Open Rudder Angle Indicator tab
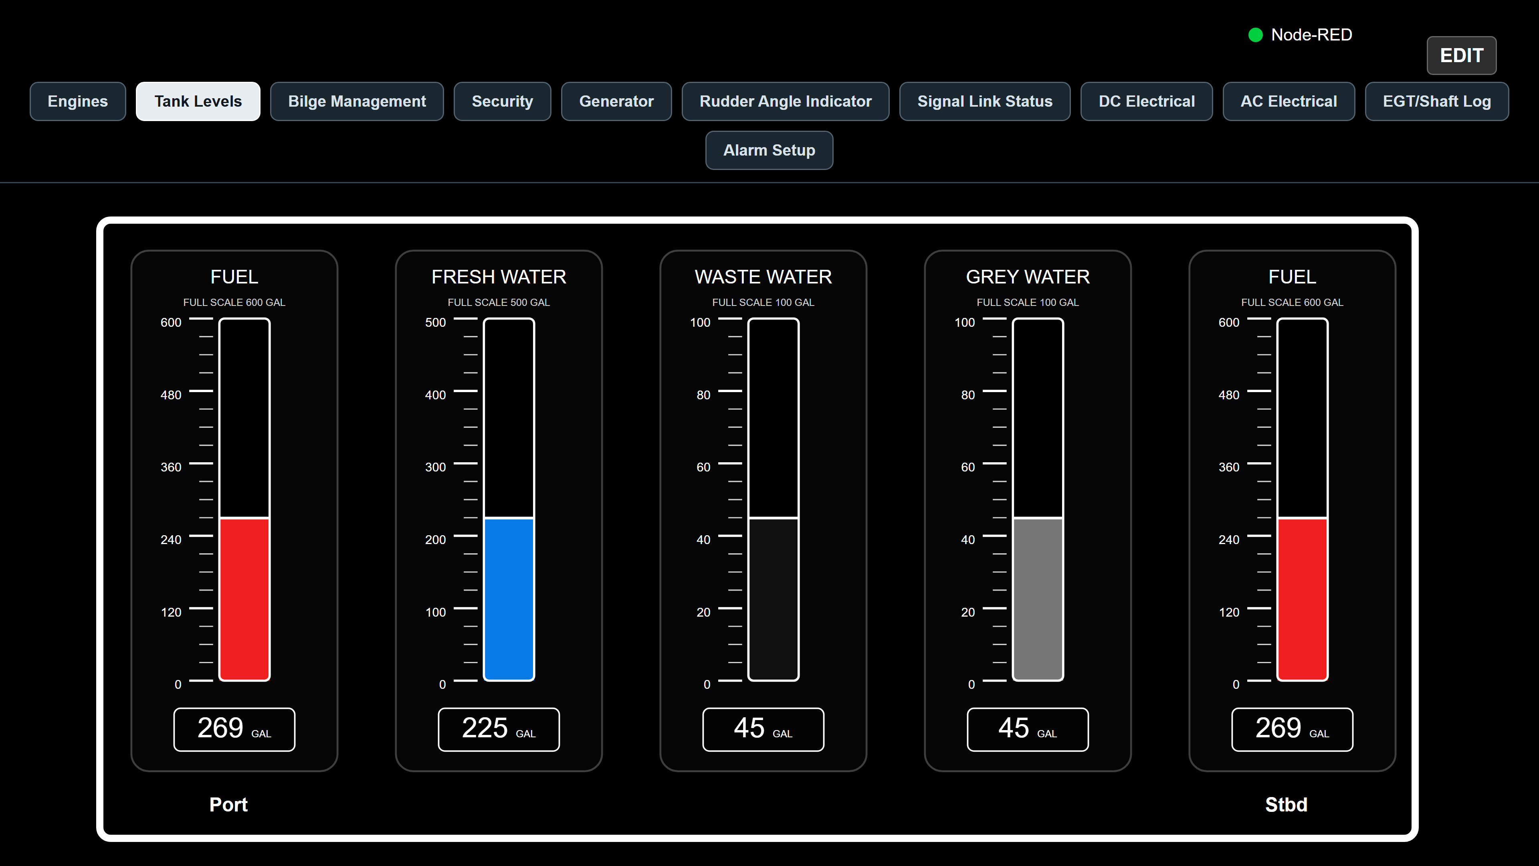1539x866 pixels. point(785,101)
